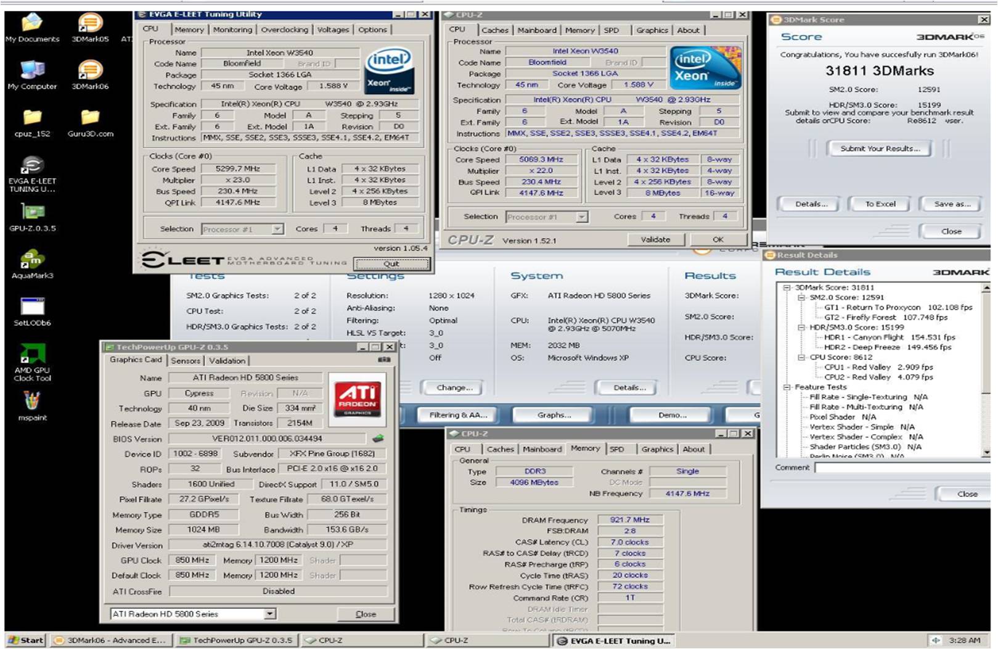
Task: Select the GT2 - Firefly Forest row
Action: [886, 317]
